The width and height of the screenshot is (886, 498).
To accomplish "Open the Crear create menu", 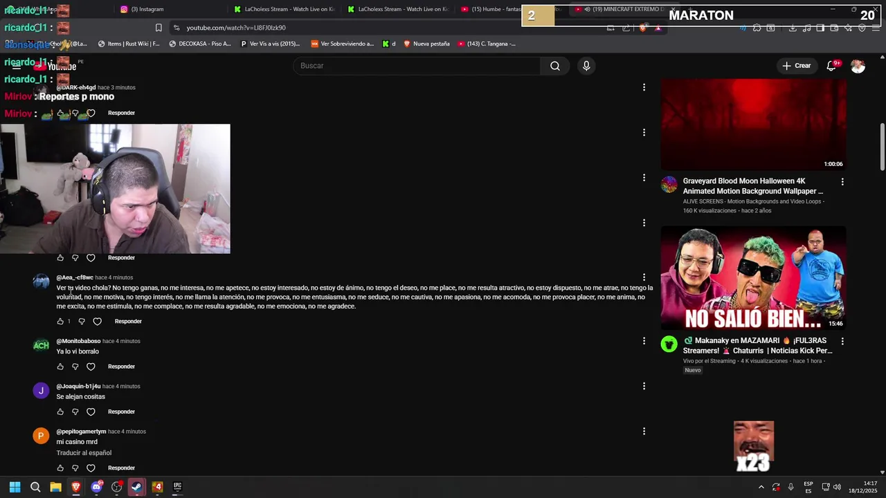I will (x=796, y=66).
